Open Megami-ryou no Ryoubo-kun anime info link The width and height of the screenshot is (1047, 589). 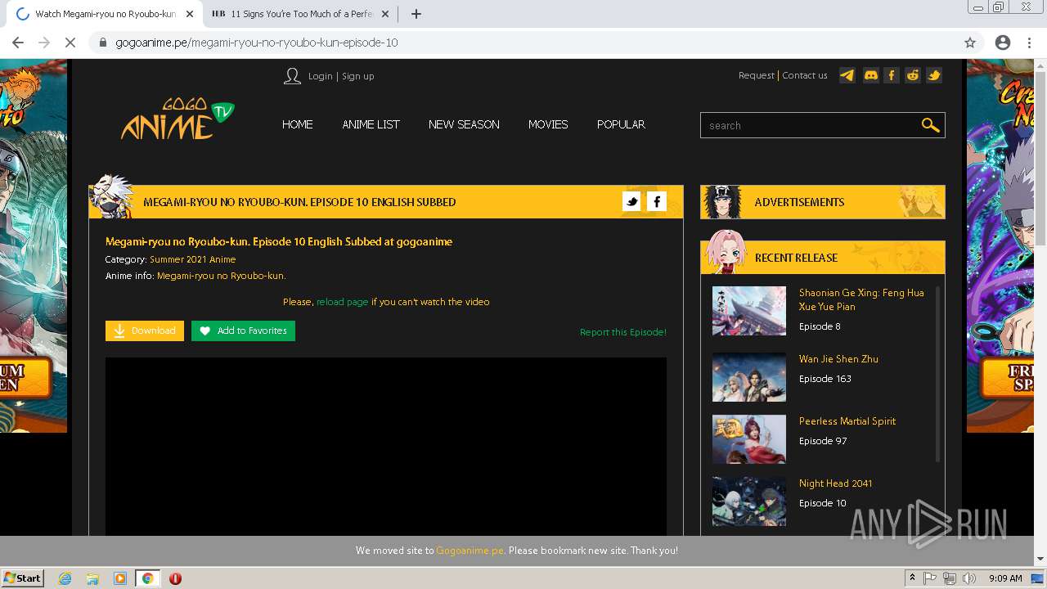pos(221,276)
